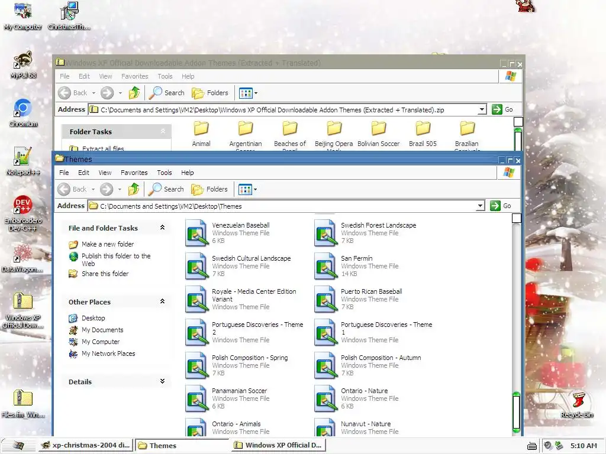Open Edit menu in Themes window

coord(83,173)
